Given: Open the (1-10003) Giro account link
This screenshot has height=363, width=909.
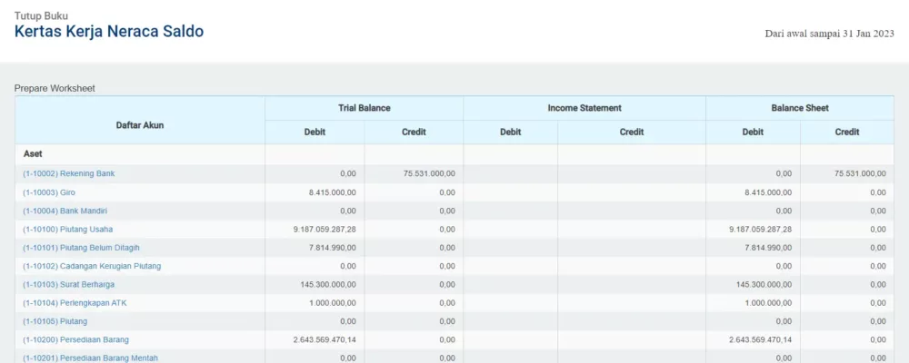Looking at the screenshot, I should [x=49, y=192].
